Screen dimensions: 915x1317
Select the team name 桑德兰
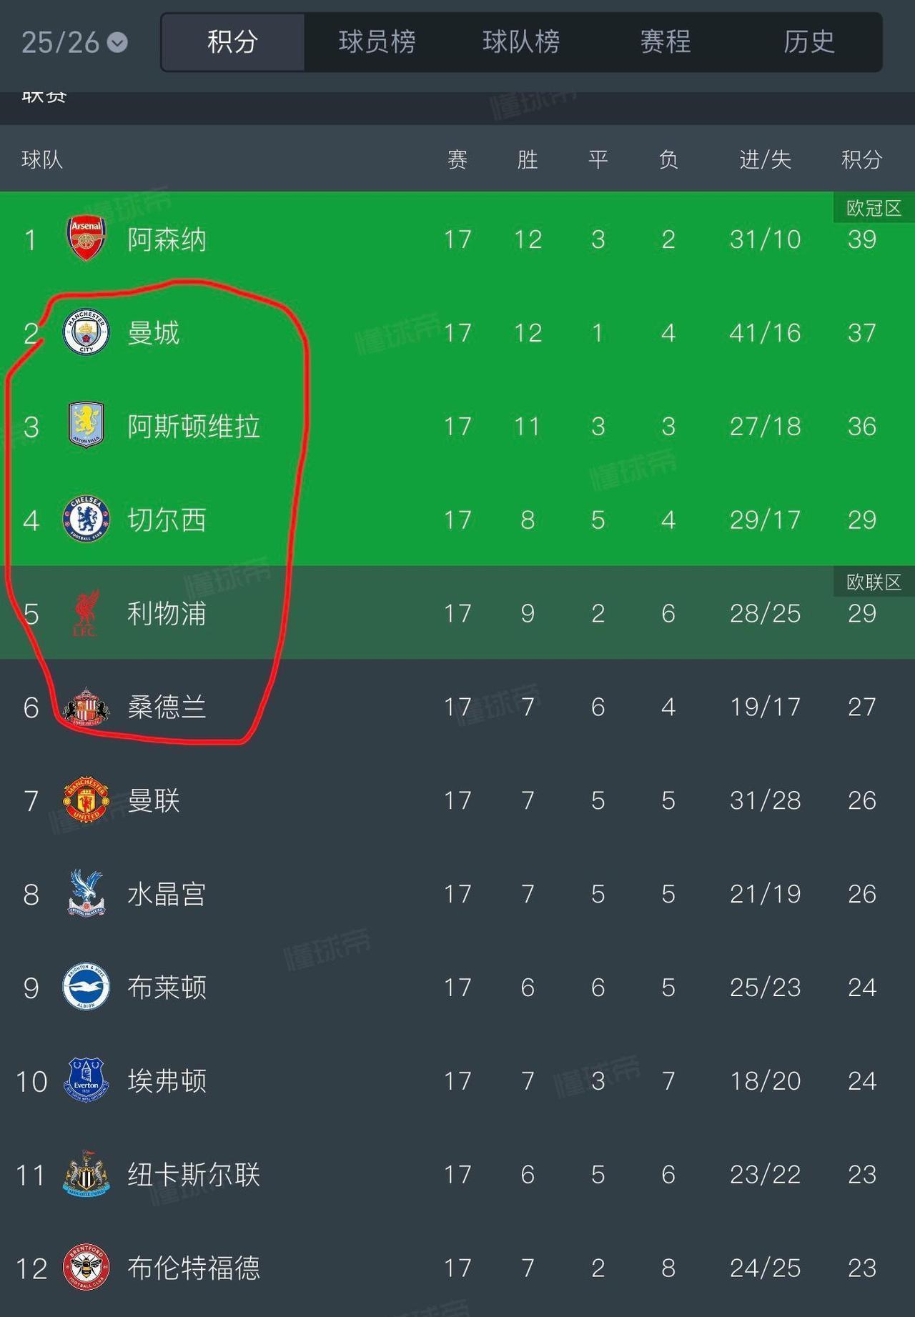click(x=168, y=707)
